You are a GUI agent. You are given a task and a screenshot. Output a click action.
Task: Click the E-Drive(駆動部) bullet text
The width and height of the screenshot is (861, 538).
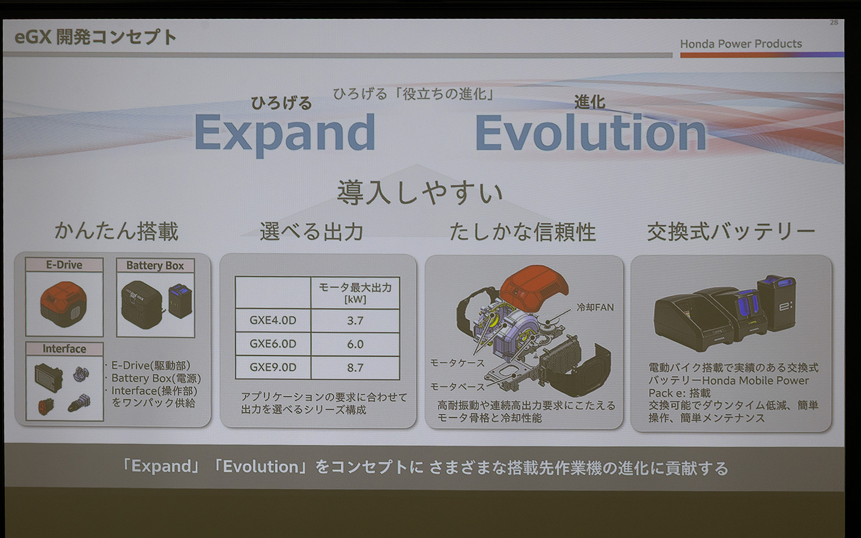click(x=151, y=365)
